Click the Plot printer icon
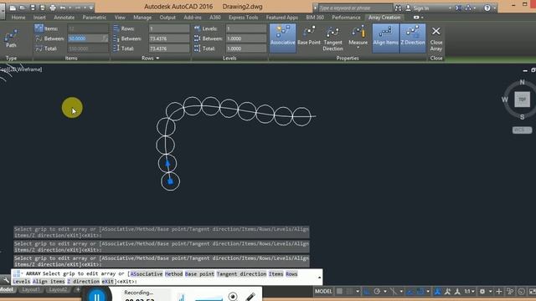This screenshot has width=536, height=301. pyautogui.click(x=53, y=8)
